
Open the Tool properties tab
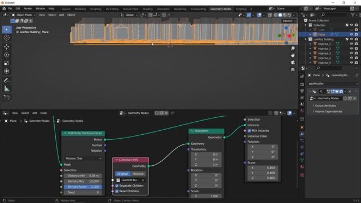tap(302, 77)
